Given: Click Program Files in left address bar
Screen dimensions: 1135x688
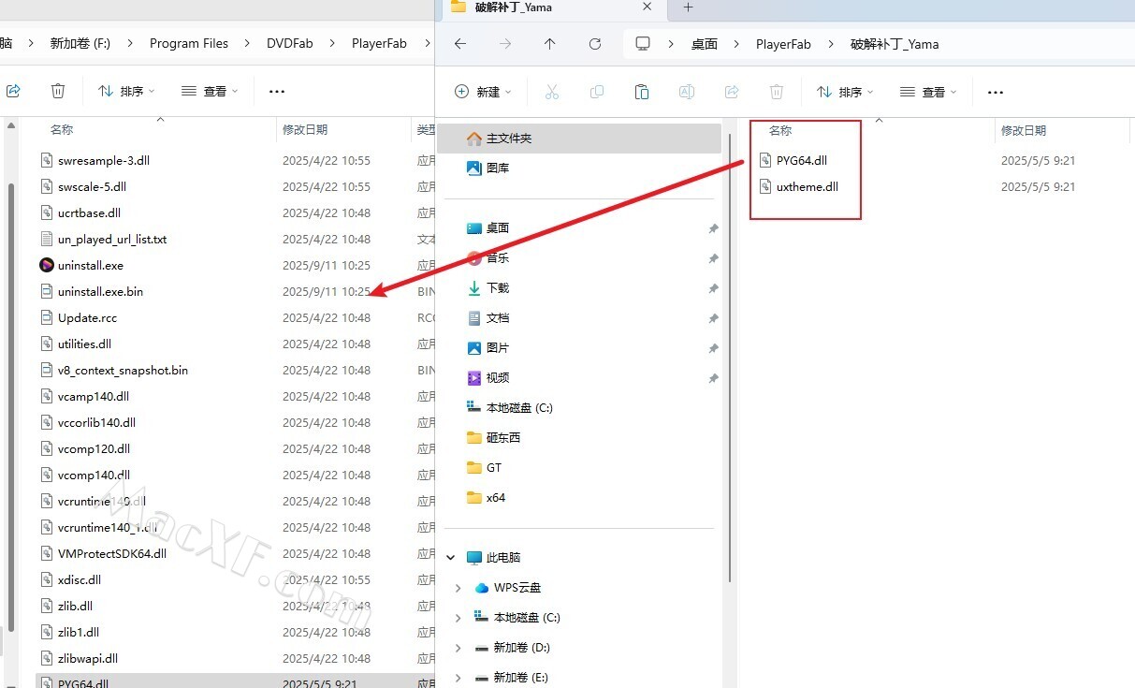Looking at the screenshot, I should [189, 43].
